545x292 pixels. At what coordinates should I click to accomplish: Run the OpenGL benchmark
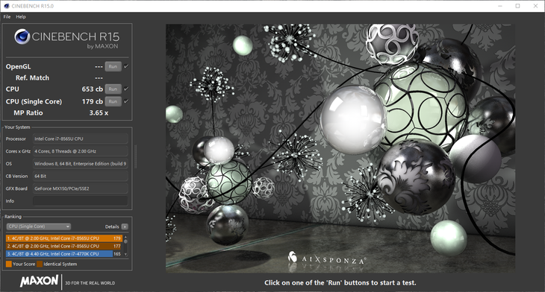coord(113,66)
